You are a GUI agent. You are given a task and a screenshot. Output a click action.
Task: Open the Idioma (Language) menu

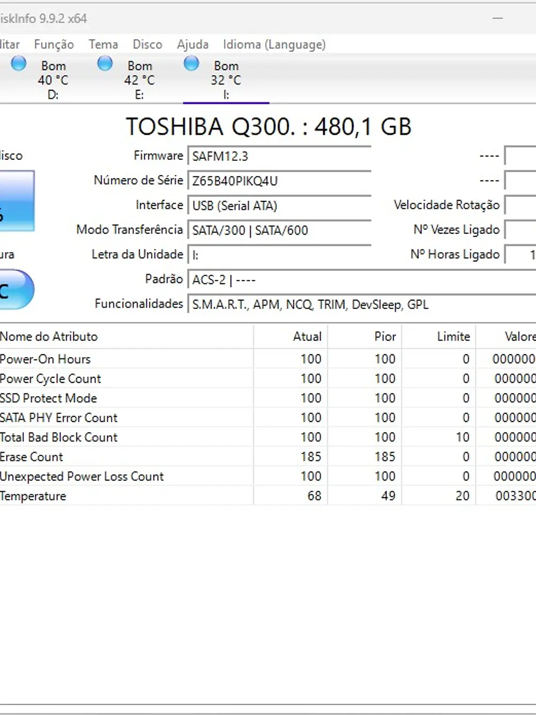point(274,44)
